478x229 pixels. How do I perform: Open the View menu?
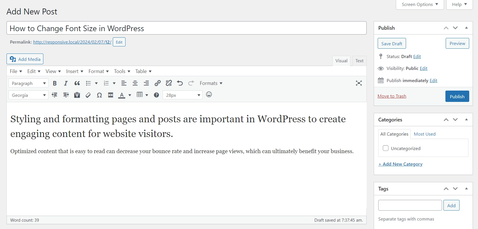[x=53, y=71]
